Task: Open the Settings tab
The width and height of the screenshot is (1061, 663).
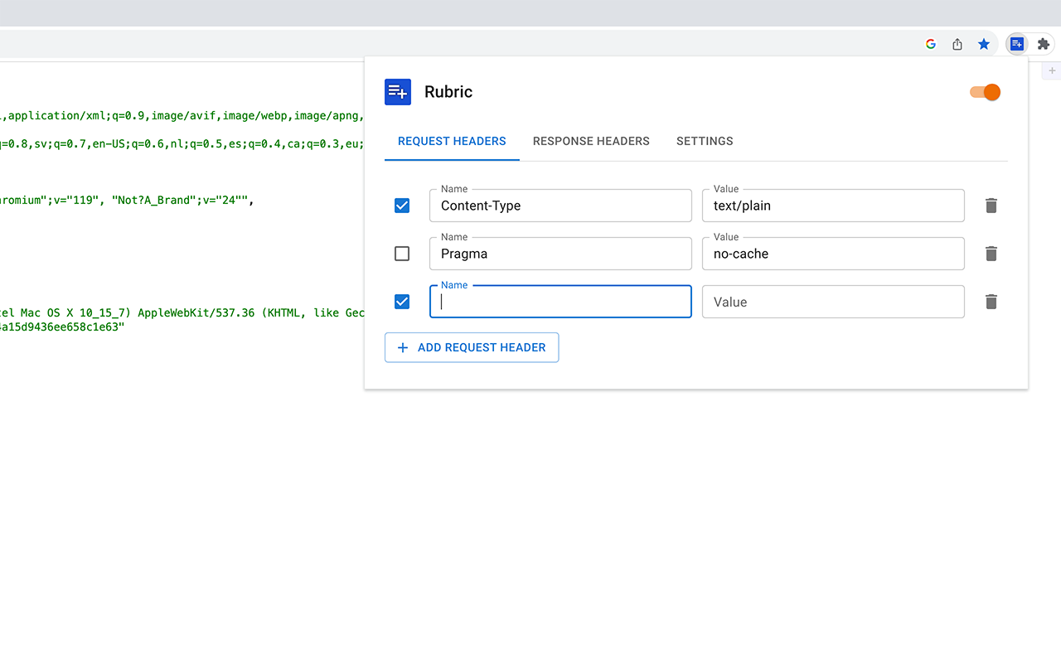Action: tap(705, 141)
